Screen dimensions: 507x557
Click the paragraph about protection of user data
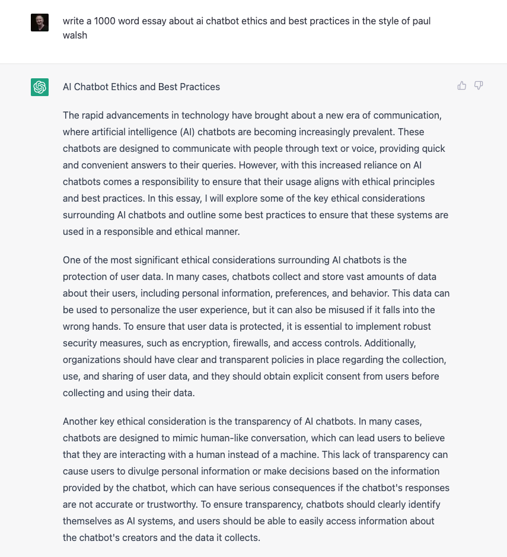(255, 326)
